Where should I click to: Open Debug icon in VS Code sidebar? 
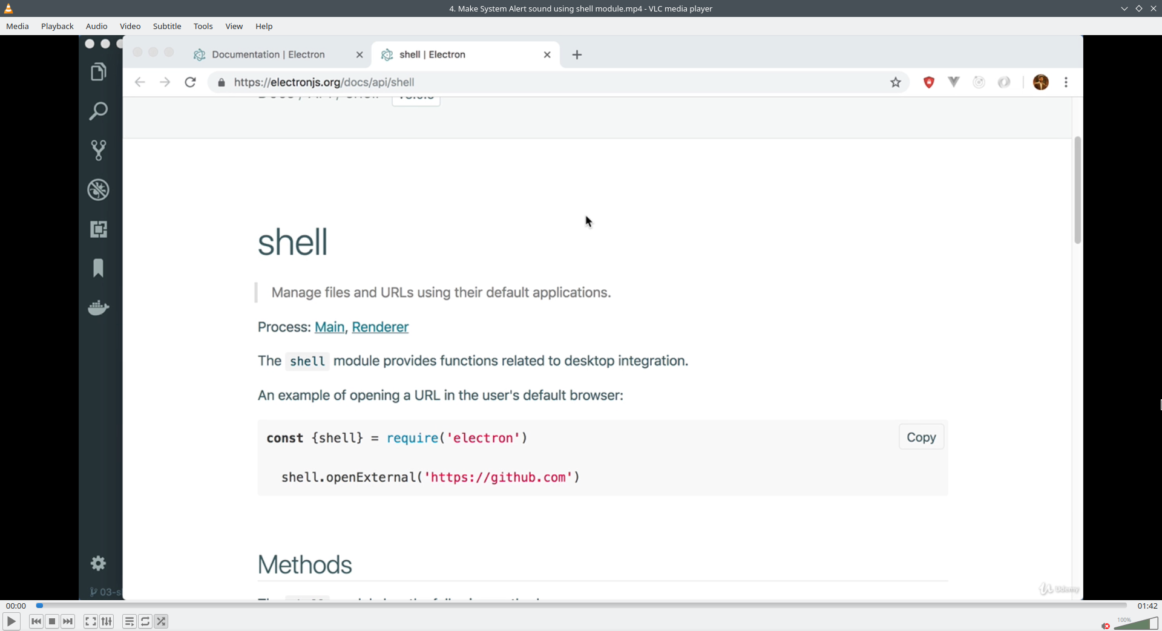pos(99,190)
